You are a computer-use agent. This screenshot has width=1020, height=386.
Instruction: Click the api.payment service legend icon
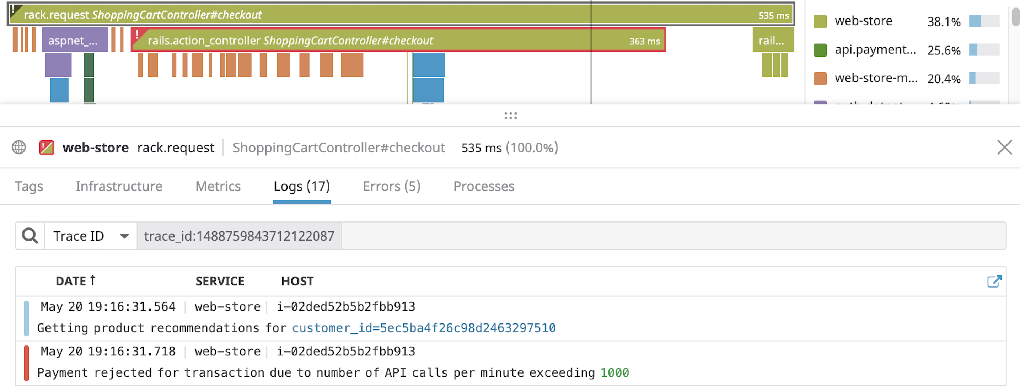point(820,50)
